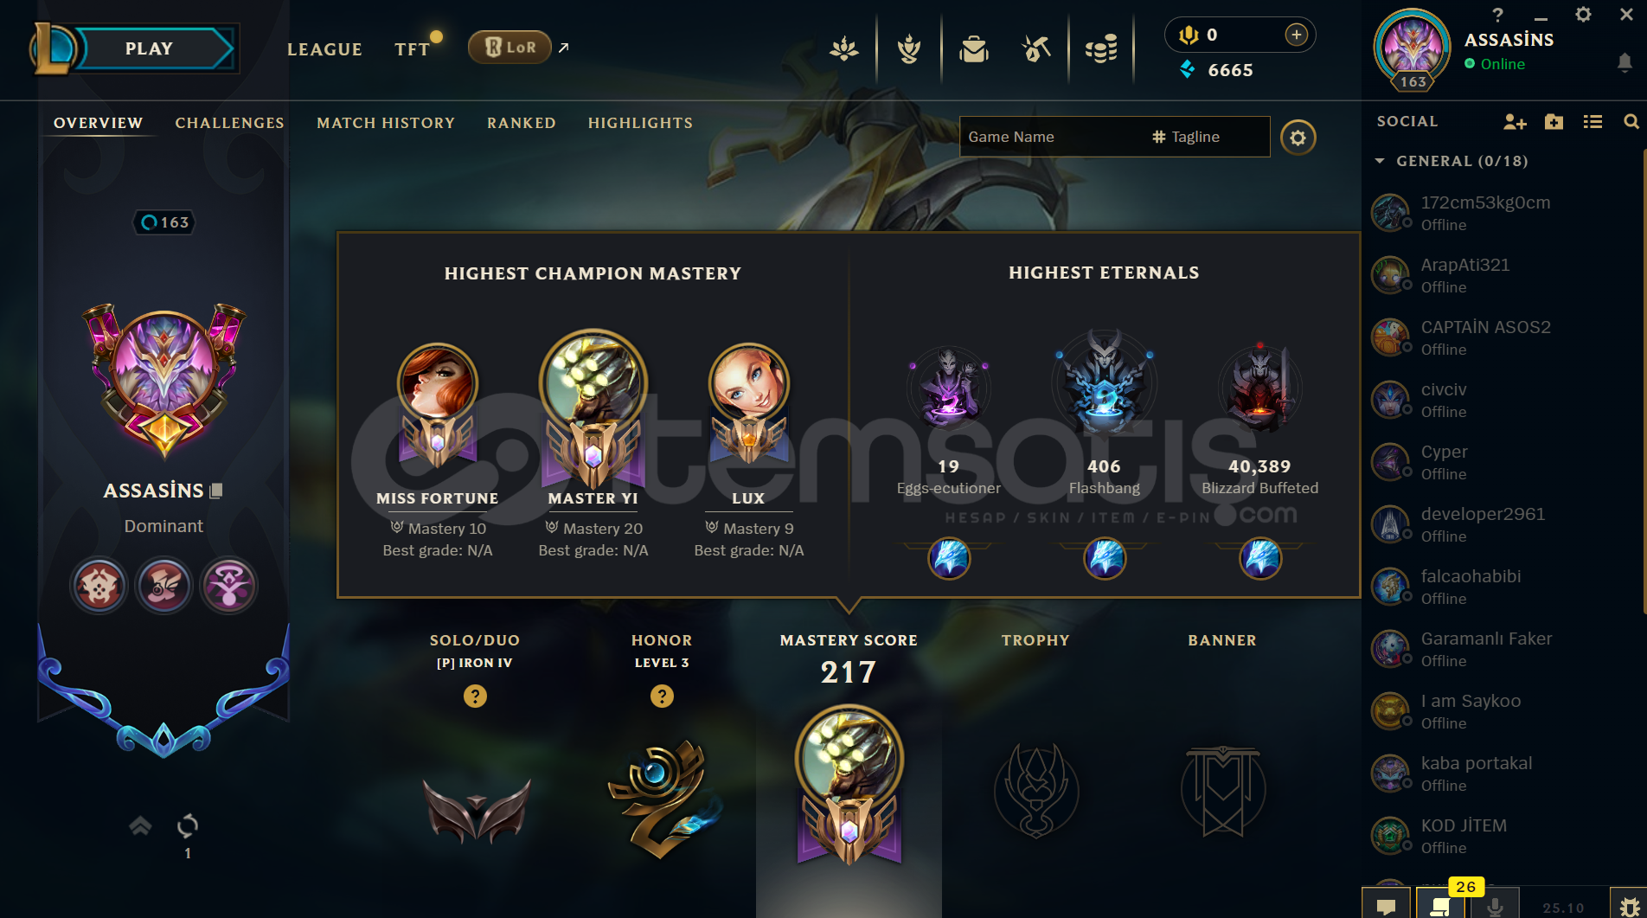Open the Store coins icon
1647x918 pixels.
[x=1101, y=48]
